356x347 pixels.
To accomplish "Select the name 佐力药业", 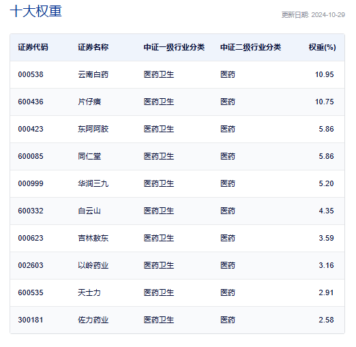I will (x=93, y=320).
